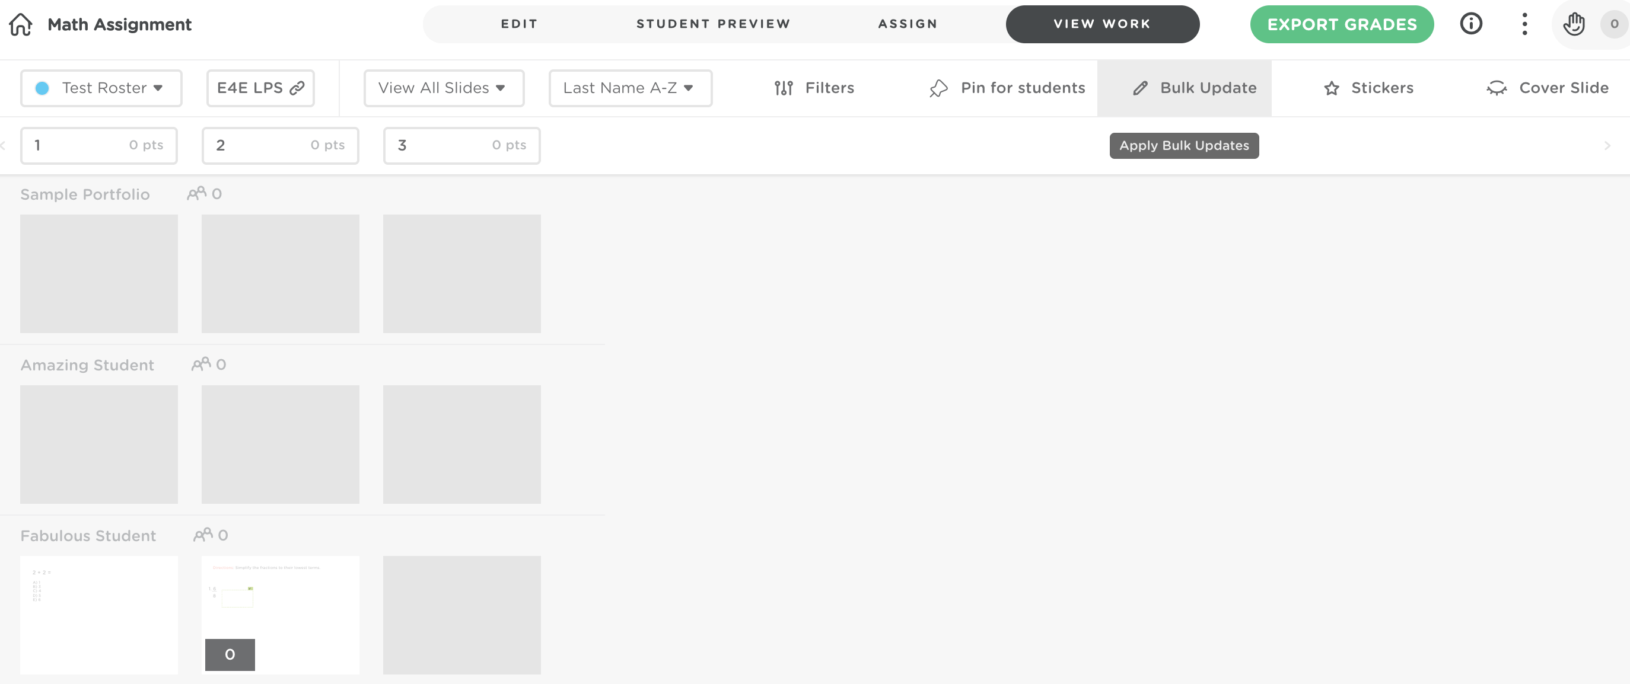Switch to the Student Preview tab
1630x684 pixels.
(x=713, y=24)
